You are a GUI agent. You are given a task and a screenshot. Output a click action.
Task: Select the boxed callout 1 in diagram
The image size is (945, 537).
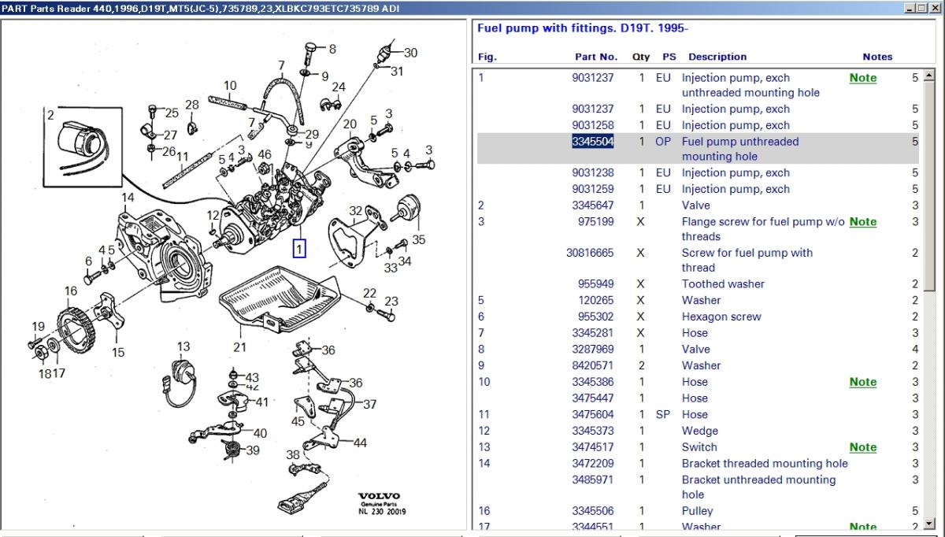299,250
